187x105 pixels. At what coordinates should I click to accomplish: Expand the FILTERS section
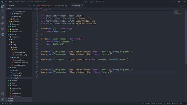pos(19,101)
